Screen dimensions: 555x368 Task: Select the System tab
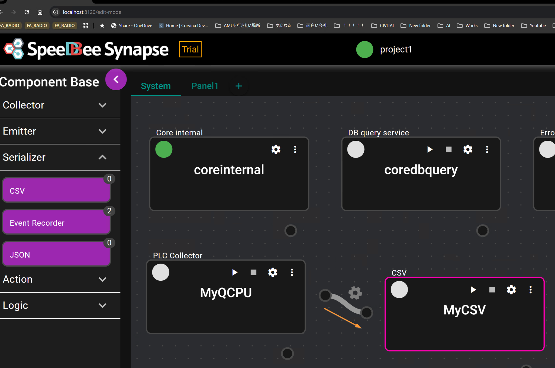[156, 86]
